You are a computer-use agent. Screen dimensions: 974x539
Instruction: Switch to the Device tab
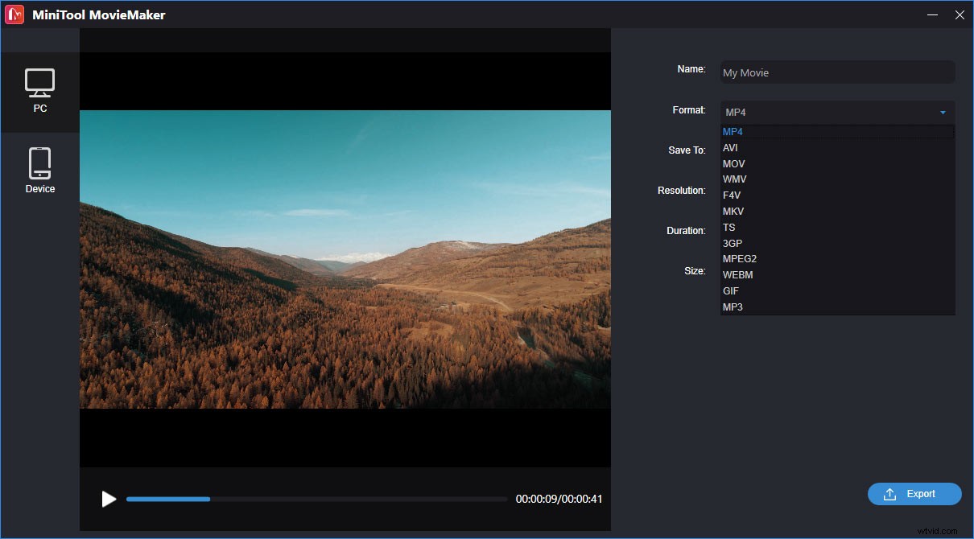[x=40, y=169]
